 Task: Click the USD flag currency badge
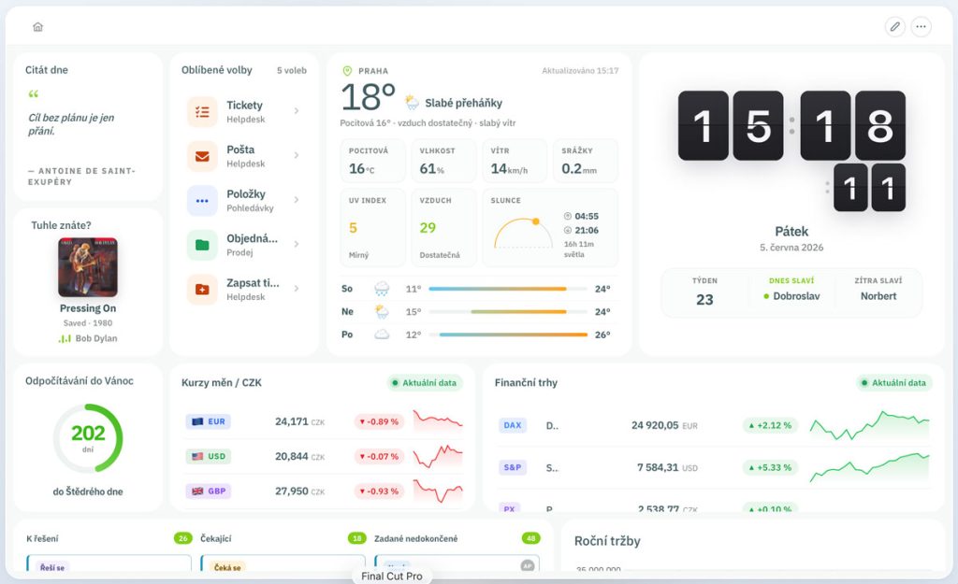pyautogui.click(x=208, y=456)
